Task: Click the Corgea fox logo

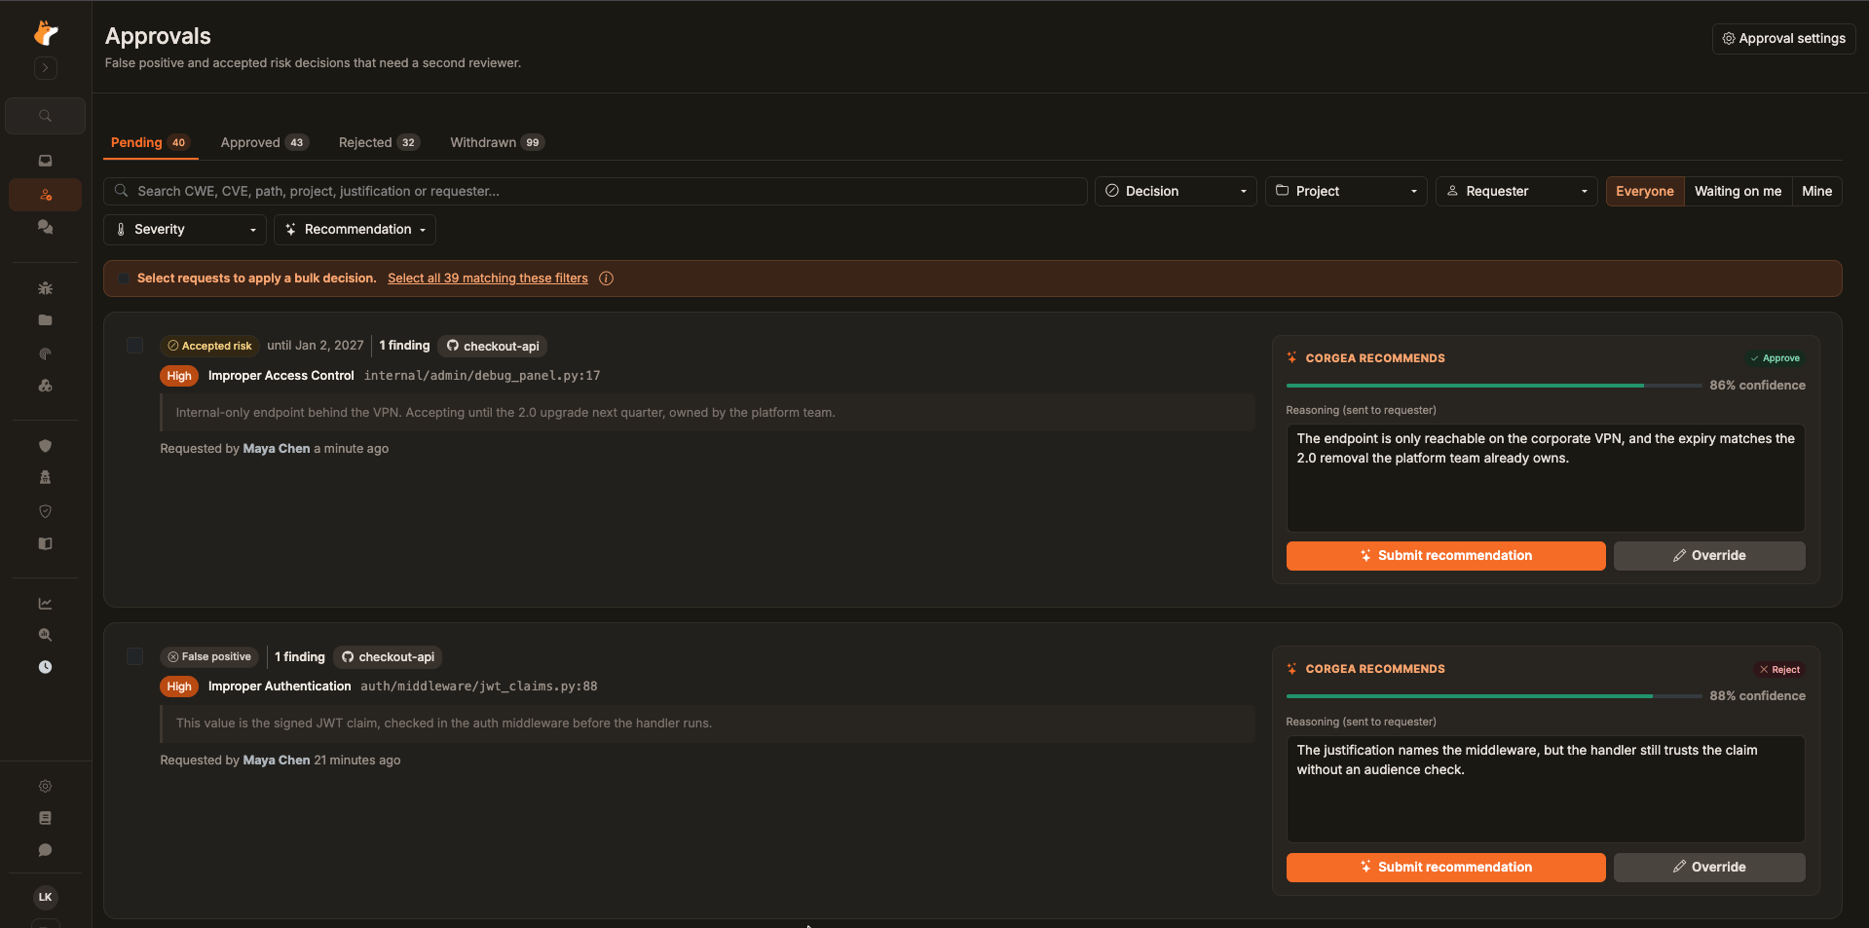Action: click(x=46, y=33)
